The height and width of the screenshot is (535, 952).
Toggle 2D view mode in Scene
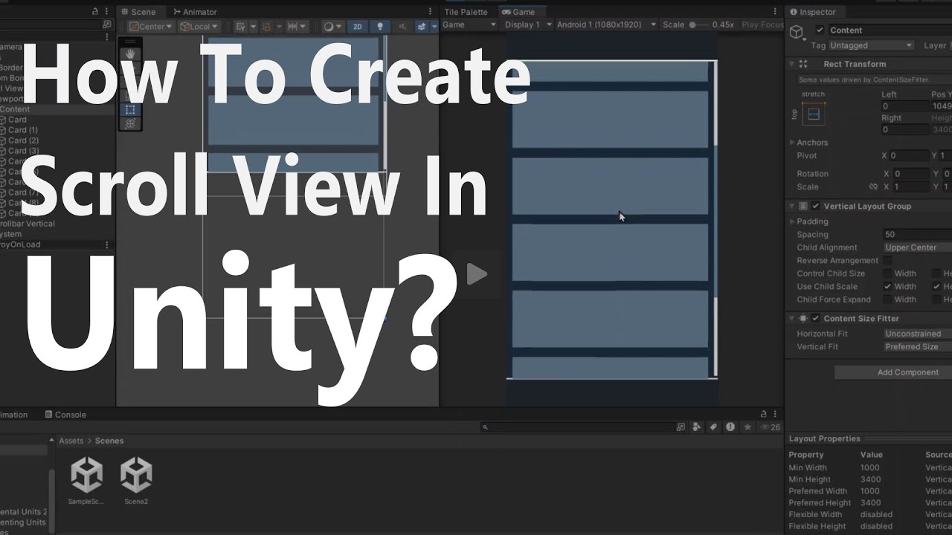357,26
